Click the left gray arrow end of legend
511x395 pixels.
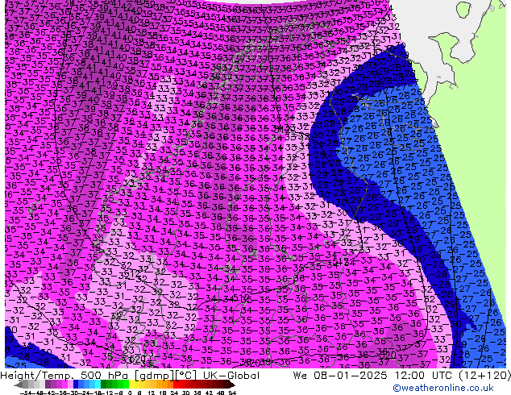point(19,385)
